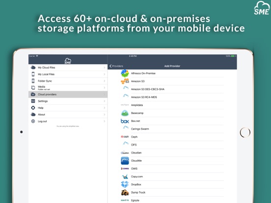
Task: Tap the Ceph logo icon
Action: click(x=125, y=137)
